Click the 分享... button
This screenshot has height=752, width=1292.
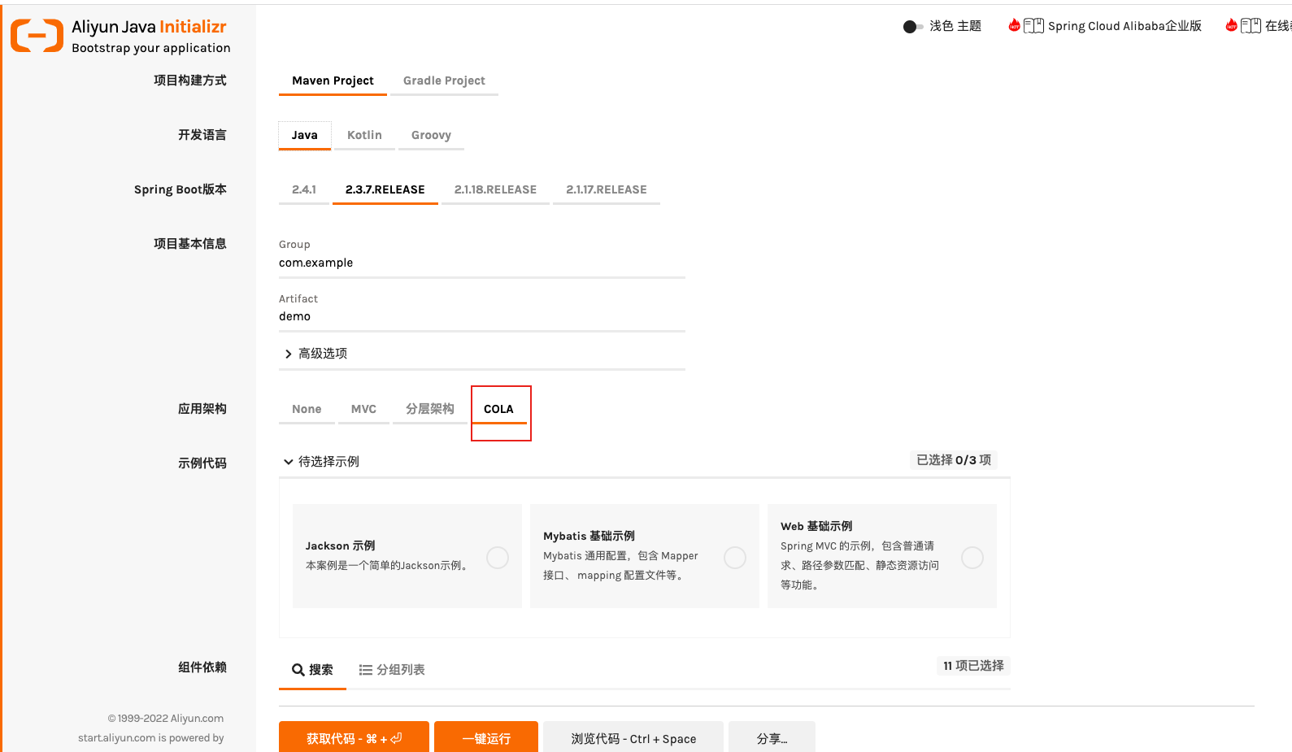click(x=772, y=738)
